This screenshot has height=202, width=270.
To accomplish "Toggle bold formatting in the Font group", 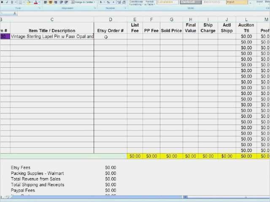I will pos(3,3).
